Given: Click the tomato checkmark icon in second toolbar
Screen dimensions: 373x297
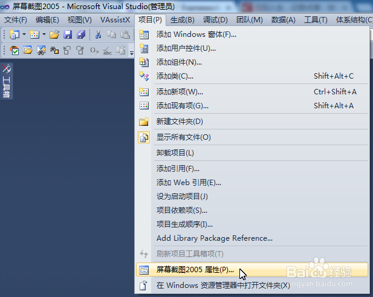Looking at the screenshot, I should tap(15, 50).
